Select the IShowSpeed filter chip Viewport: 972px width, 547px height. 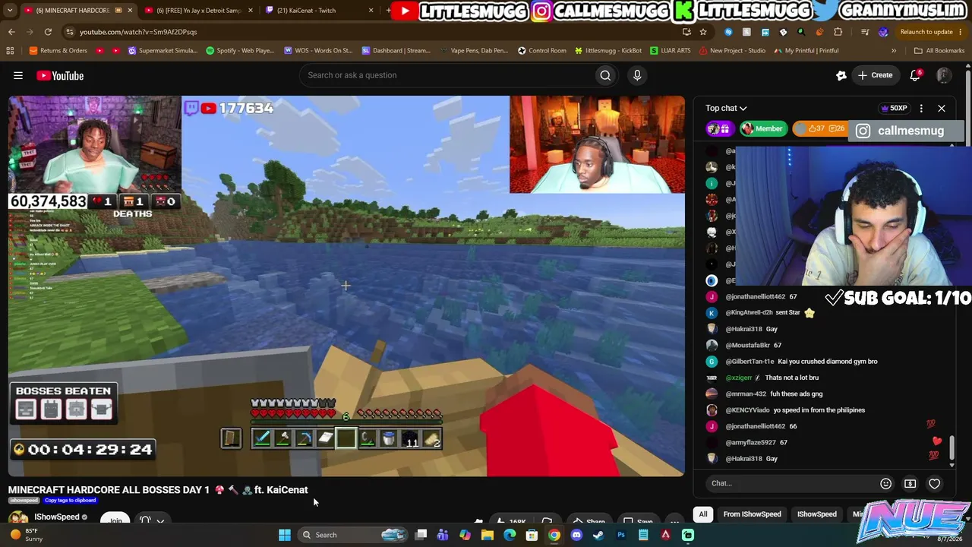coord(817,514)
